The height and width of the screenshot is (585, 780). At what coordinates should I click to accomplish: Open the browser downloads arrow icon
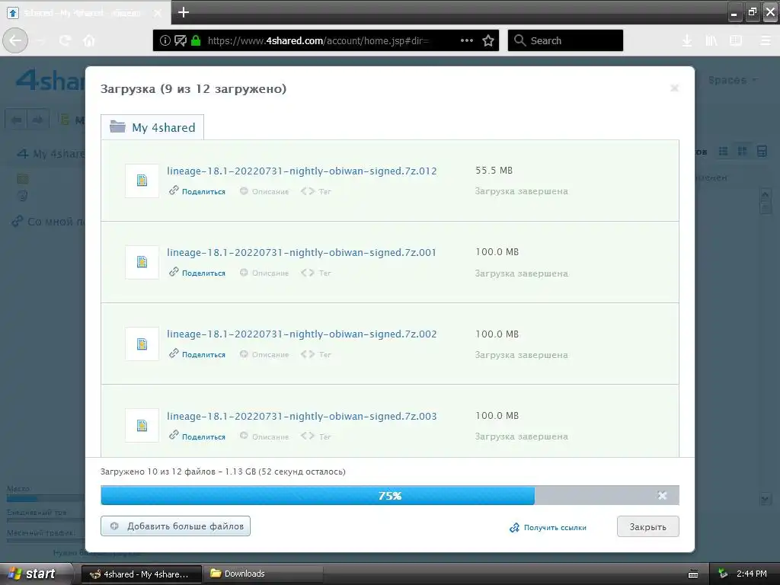coord(687,41)
